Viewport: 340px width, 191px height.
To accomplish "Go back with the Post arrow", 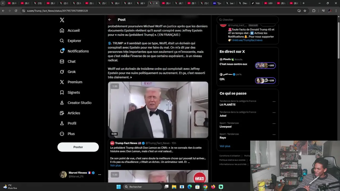I will click(x=110, y=20).
